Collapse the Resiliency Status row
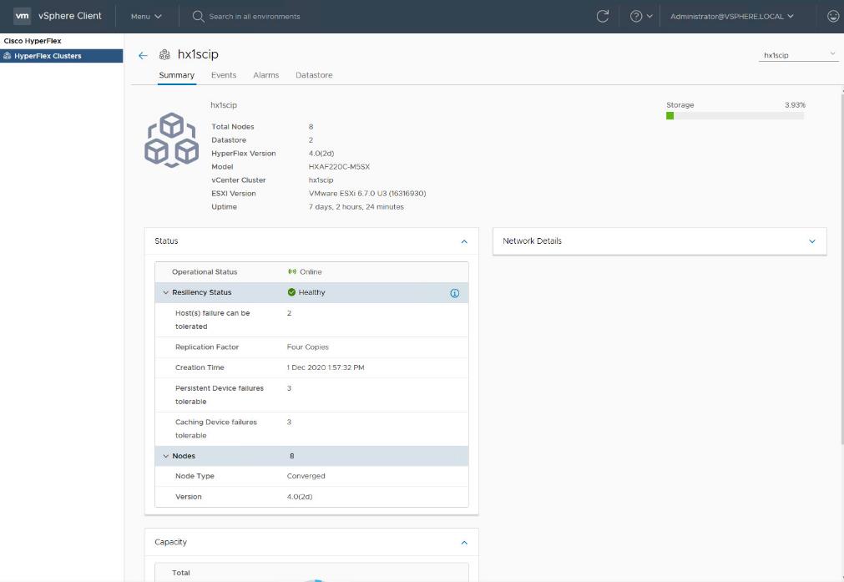844x582 pixels. click(166, 292)
